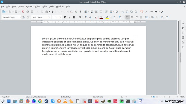
Task: Open the Styles menu
Action: coord(37,6)
